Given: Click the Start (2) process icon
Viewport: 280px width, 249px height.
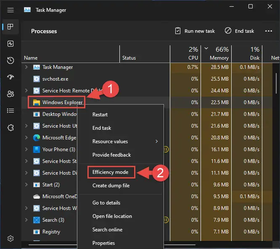Looking at the screenshot, I should pos(37,185).
